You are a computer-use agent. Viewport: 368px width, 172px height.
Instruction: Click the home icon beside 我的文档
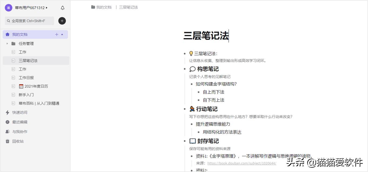pyautogui.click(x=7, y=34)
